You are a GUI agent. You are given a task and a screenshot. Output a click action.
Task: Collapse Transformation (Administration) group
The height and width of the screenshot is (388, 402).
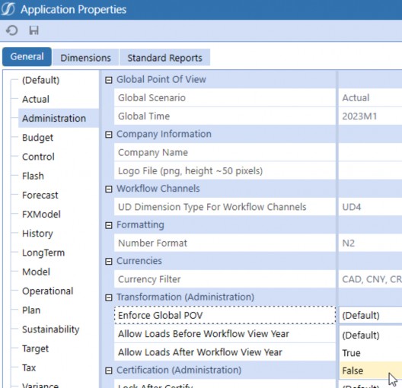tap(109, 297)
